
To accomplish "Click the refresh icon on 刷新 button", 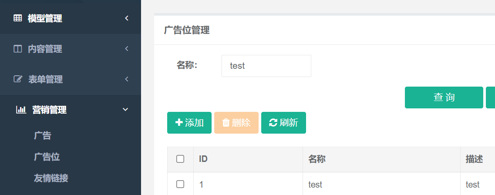I will [x=273, y=123].
